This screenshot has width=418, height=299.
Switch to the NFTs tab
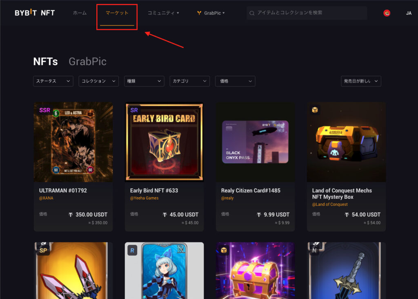coord(46,62)
